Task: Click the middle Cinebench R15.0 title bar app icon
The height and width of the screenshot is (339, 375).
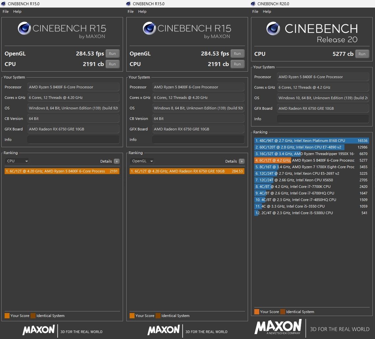Action: click(x=128, y=4)
